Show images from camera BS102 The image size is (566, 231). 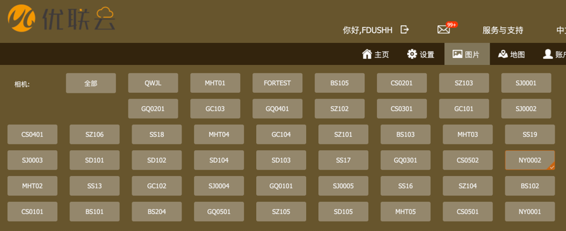point(530,186)
